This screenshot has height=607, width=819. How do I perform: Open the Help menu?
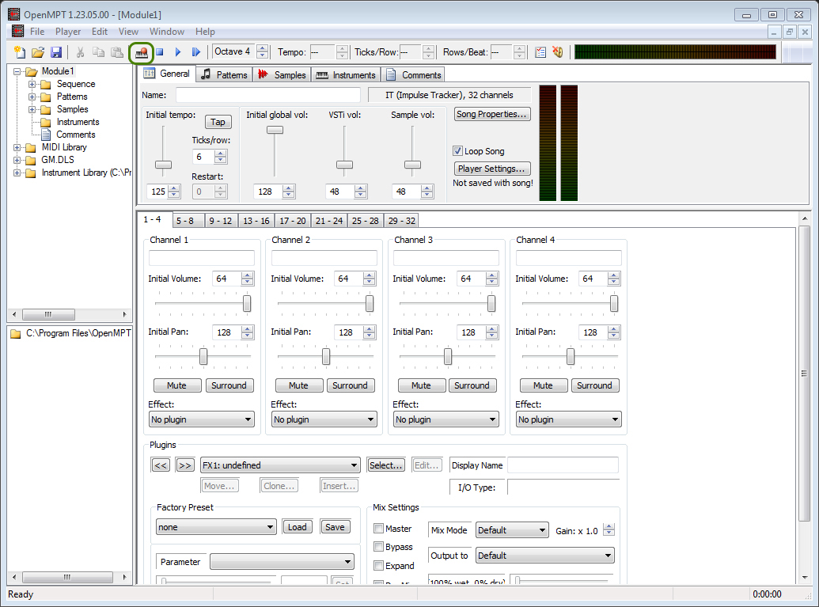205,32
